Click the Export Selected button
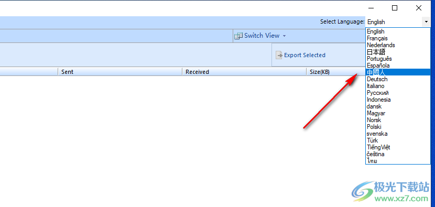435x207 pixels. (300, 55)
